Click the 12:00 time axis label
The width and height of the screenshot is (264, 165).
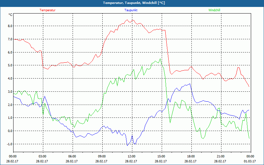(131, 156)
